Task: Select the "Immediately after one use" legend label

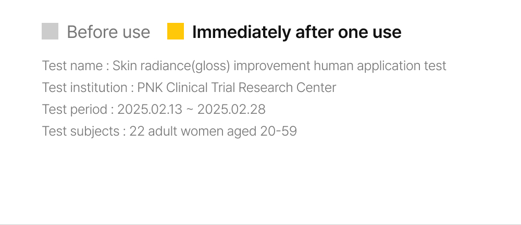Action: [296, 32]
